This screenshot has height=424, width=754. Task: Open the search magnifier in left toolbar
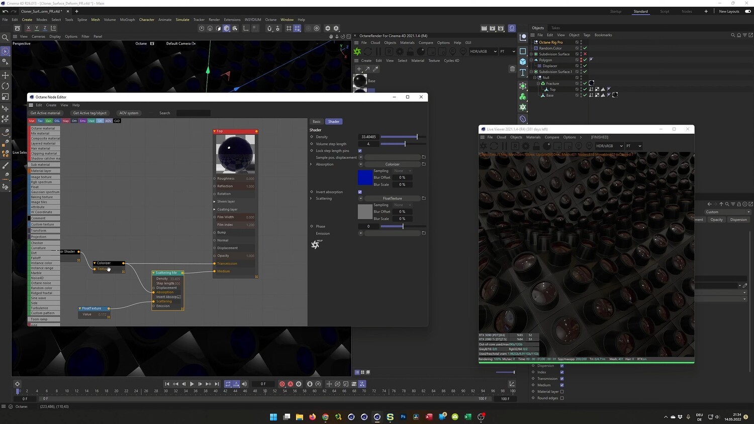[6, 37]
